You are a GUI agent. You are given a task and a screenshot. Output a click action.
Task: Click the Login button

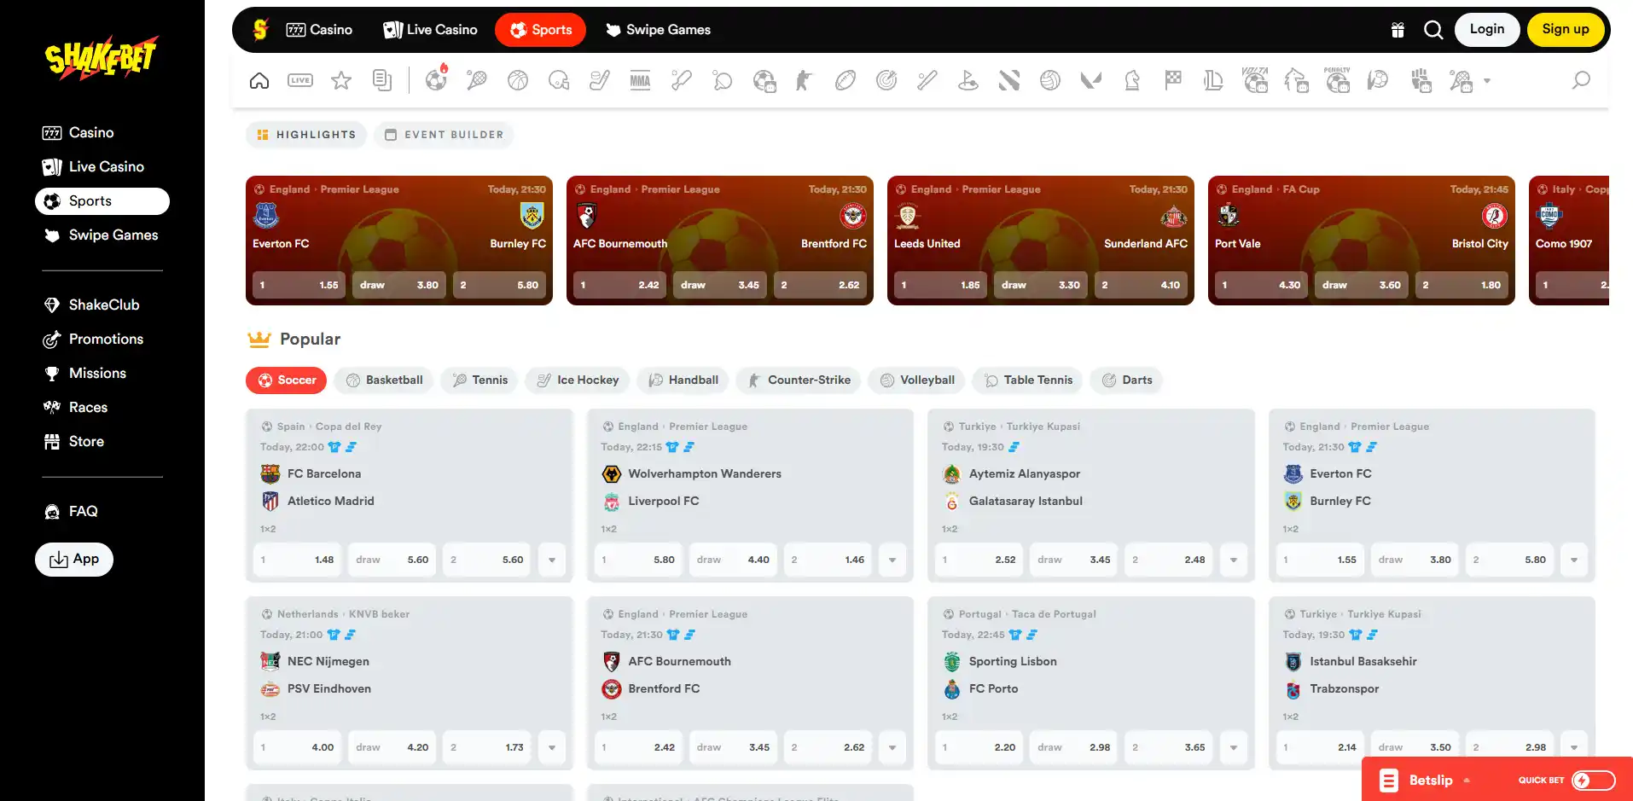coord(1487,30)
